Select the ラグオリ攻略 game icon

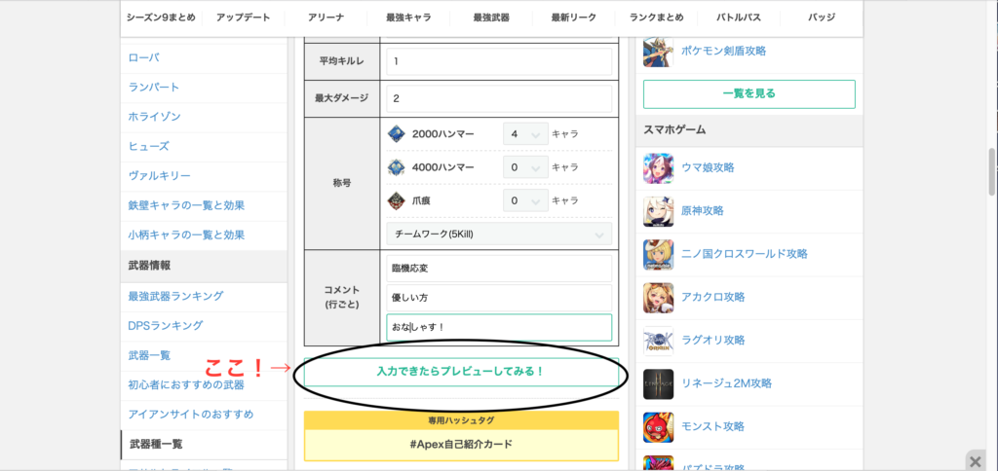[658, 341]
